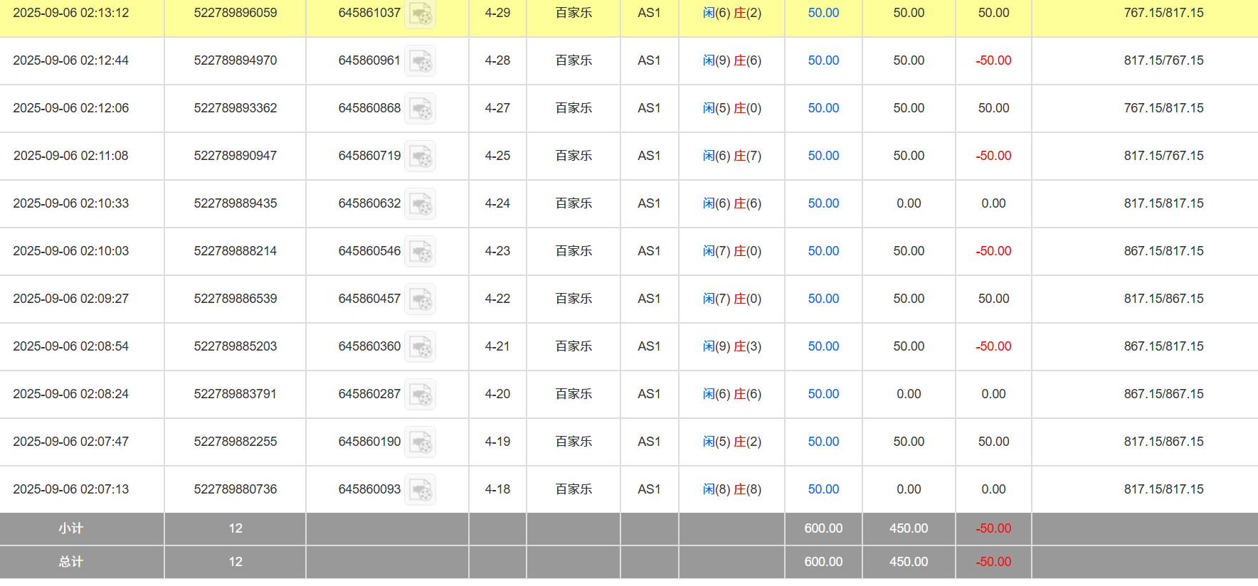Open the video icon next to 645860719

[x=420, y=156]
